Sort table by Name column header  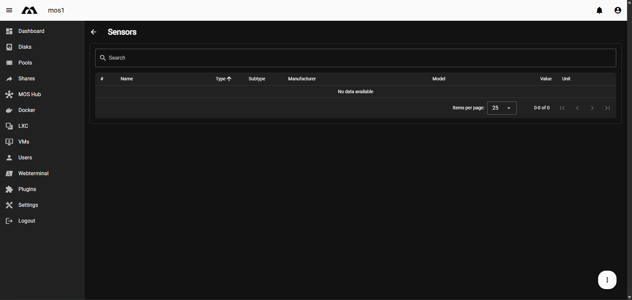pyautogui.click(x=127, y=79)
